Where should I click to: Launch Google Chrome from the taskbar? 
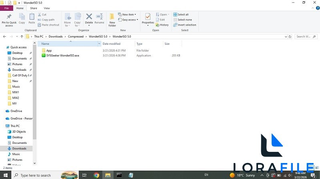point(96,175)
